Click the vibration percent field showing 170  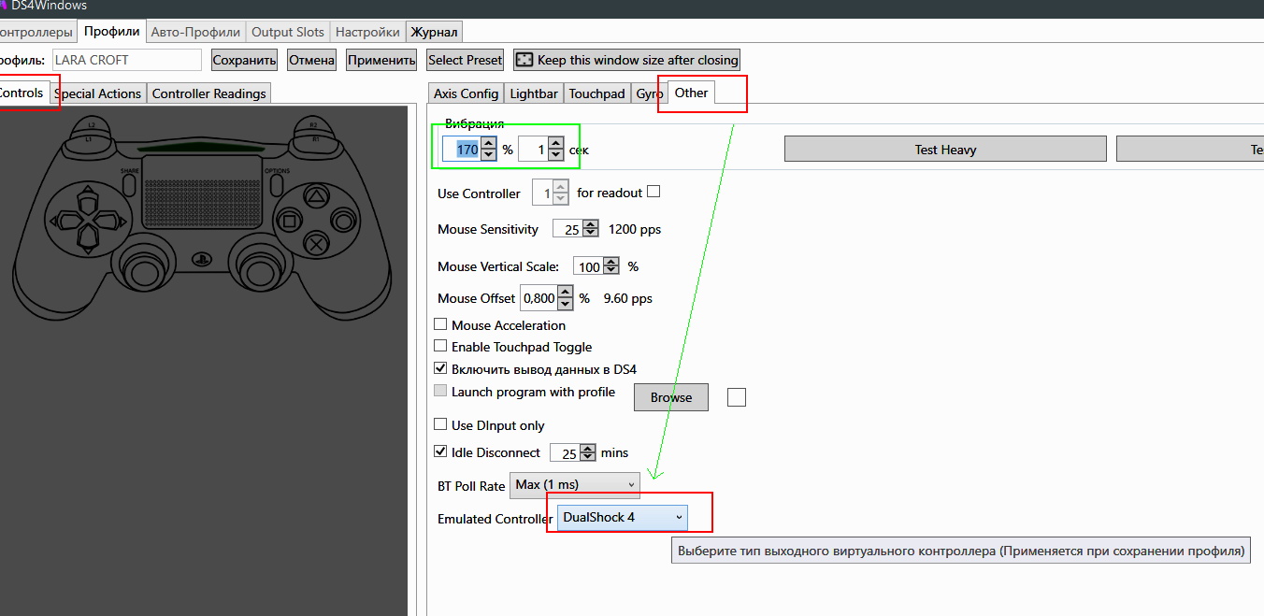click(461, 150)
